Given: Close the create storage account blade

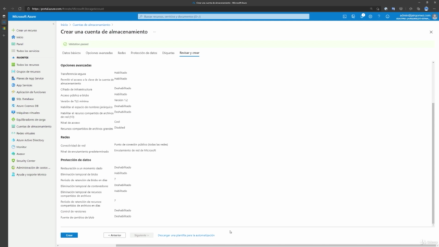Looking at the screenshot, I should 431,32.
